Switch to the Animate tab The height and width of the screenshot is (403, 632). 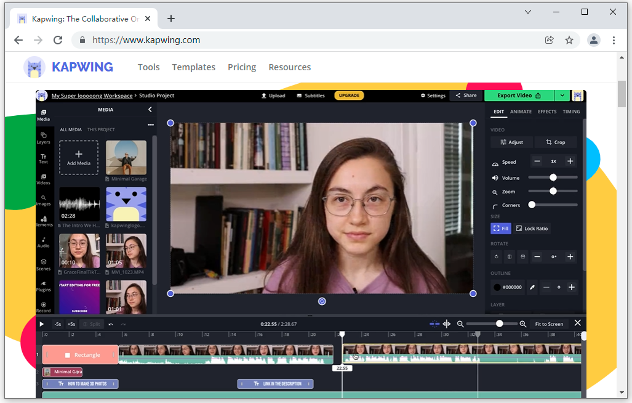click(521, 112)
